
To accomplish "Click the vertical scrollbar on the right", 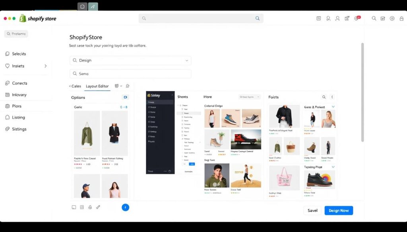I will pyautogui.click(x=362, y=91).
